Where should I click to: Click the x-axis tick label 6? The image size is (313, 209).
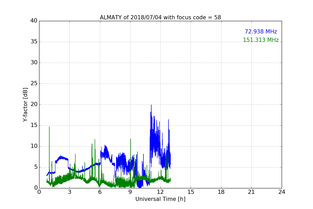[x=100, y=192]
